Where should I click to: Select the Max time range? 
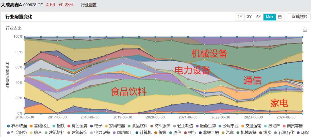tap(270, 17)
